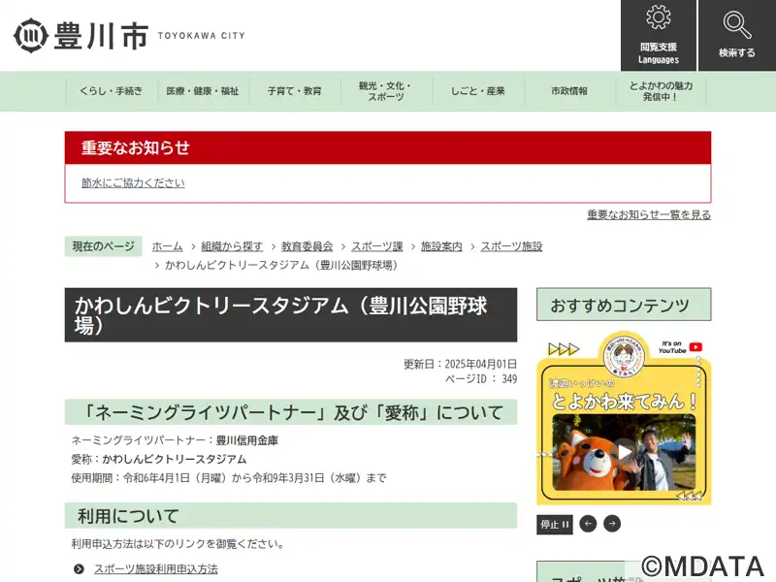Click the おすすめコンテンツ heading
Screen dimensions: 776x582
click(x=624, y=305)
